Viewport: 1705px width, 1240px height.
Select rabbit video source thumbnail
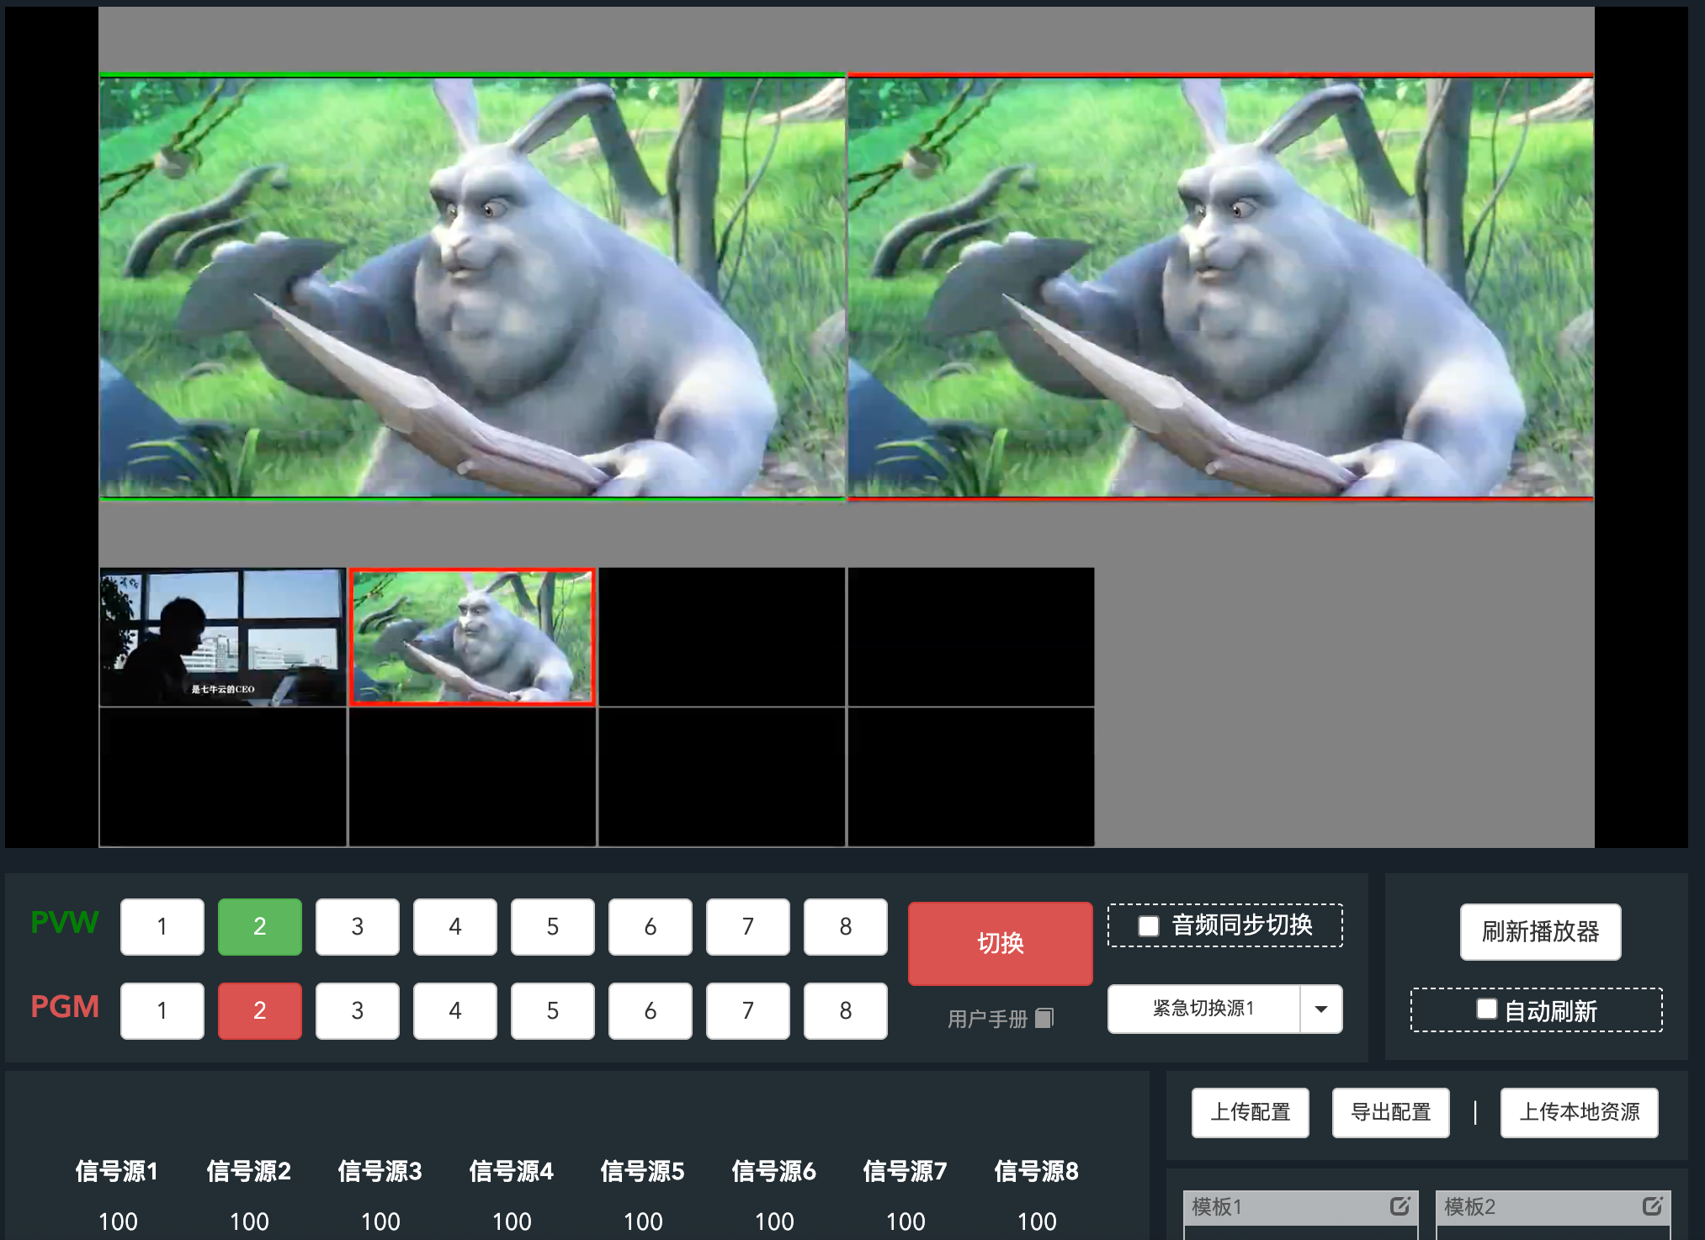click(472, 637)
